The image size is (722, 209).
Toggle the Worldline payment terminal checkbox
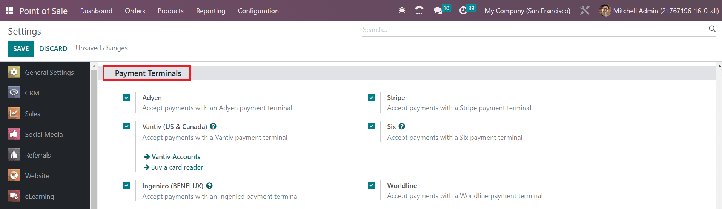[371, 185]
